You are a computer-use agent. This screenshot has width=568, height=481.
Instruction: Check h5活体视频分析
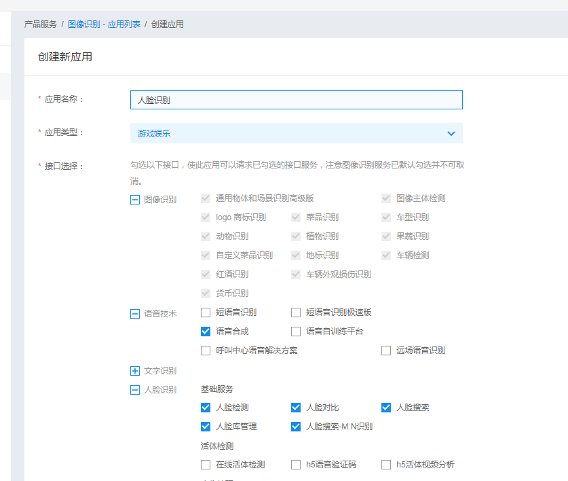point(385,465)
